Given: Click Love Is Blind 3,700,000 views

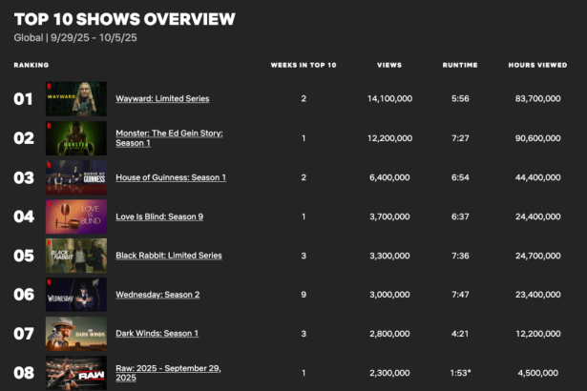Looking at the screenshot, I should [x=389, y=216].
